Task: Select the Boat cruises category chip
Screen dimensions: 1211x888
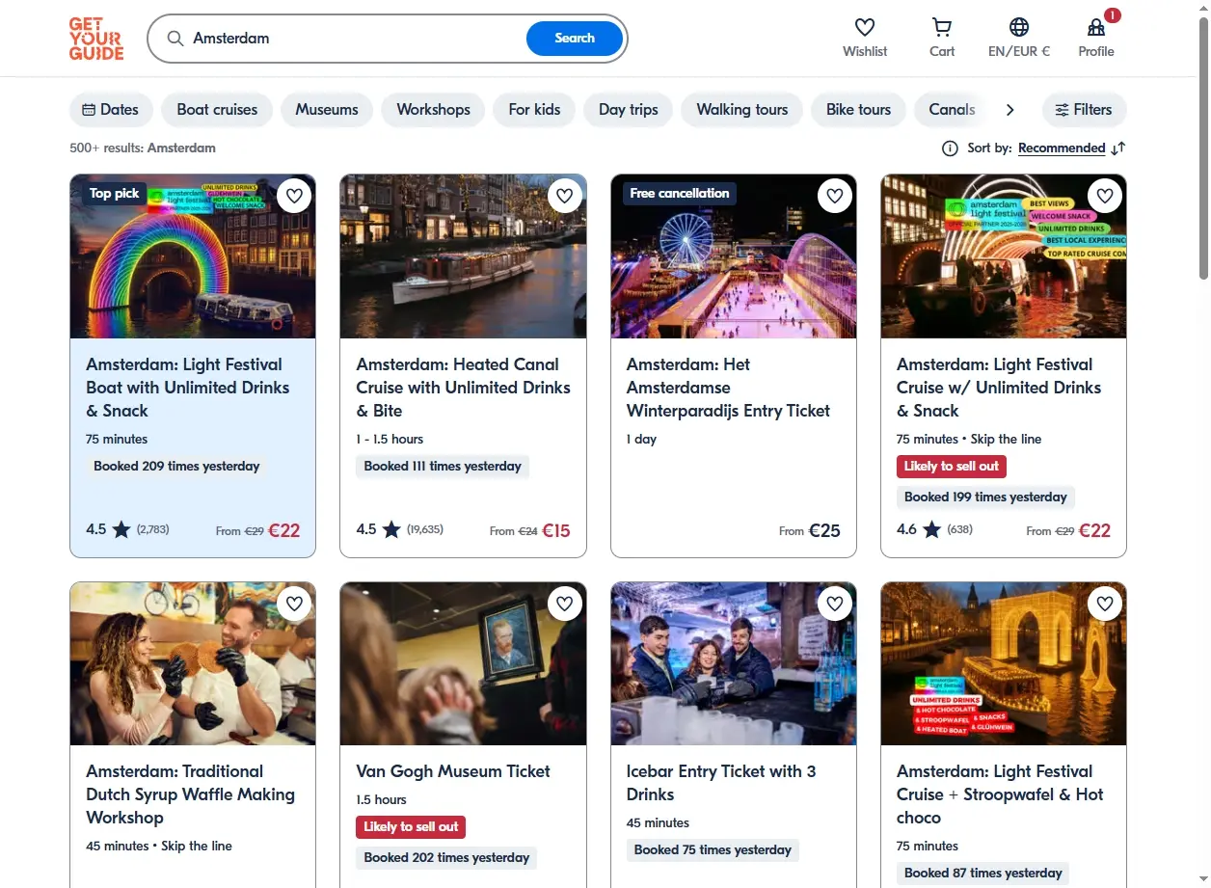Action: pos(217,110)
